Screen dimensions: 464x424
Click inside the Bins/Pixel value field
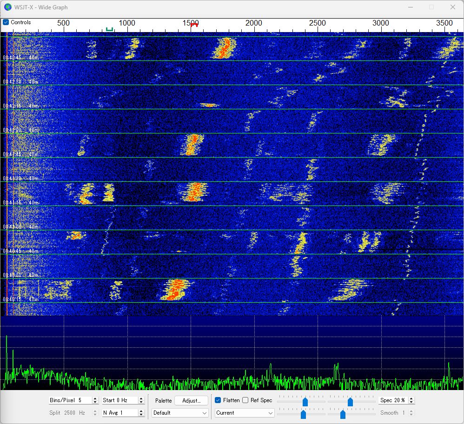coord(70,400)
